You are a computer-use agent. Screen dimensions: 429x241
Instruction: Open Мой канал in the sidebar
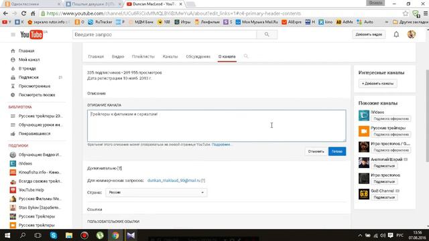(x=29, y=60)
